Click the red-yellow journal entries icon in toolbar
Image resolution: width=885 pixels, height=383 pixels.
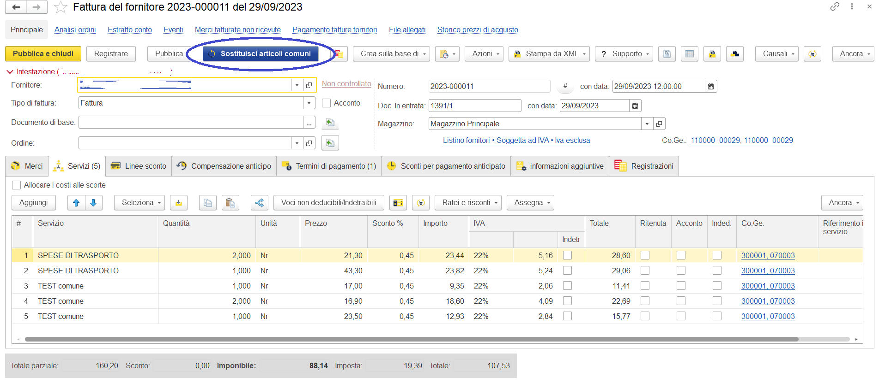click(339, 54)
